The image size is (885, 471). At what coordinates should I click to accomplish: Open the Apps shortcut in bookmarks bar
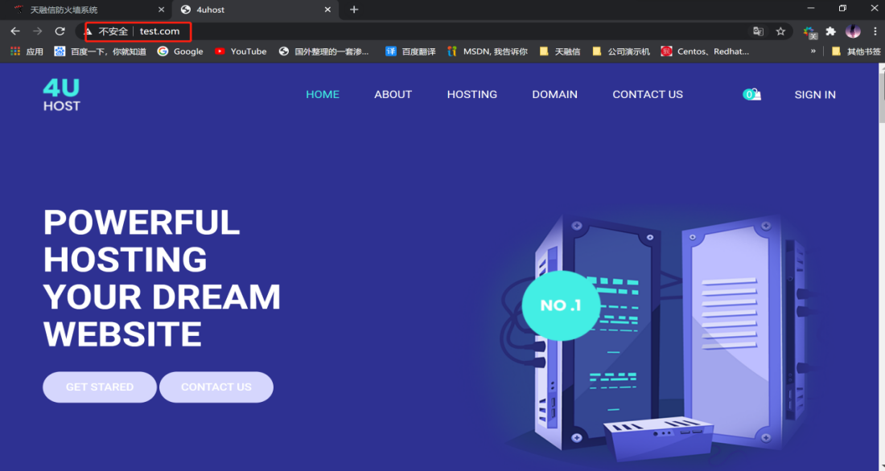click(x=27, y=51)
